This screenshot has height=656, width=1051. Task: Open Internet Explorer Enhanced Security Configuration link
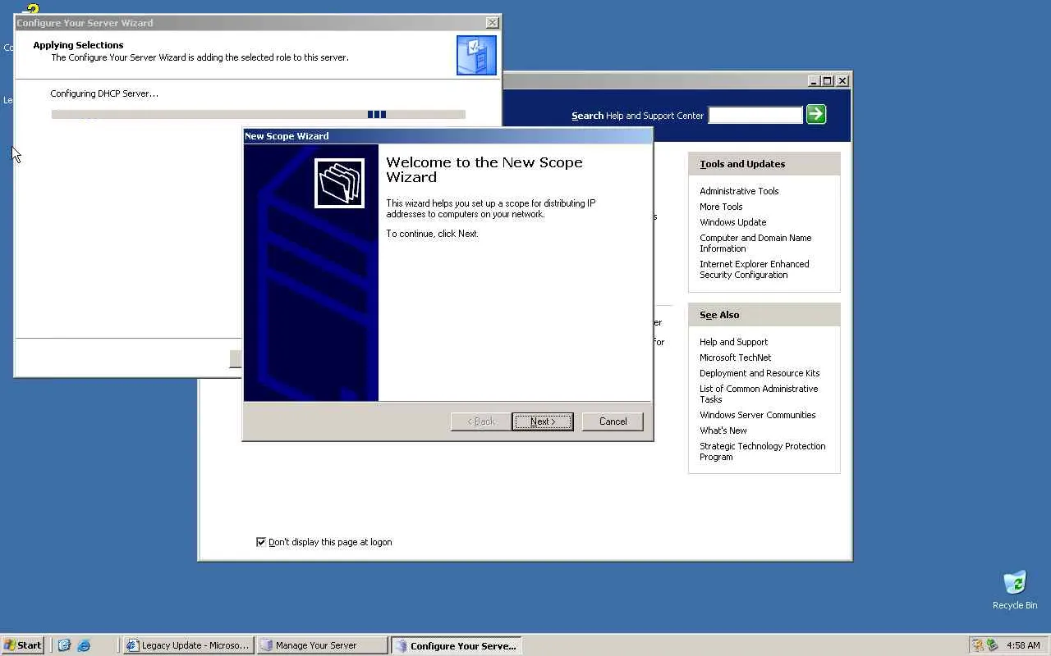point(754,270)
